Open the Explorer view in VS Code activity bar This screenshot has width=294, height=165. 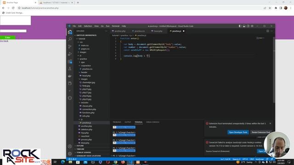point(70,32)
